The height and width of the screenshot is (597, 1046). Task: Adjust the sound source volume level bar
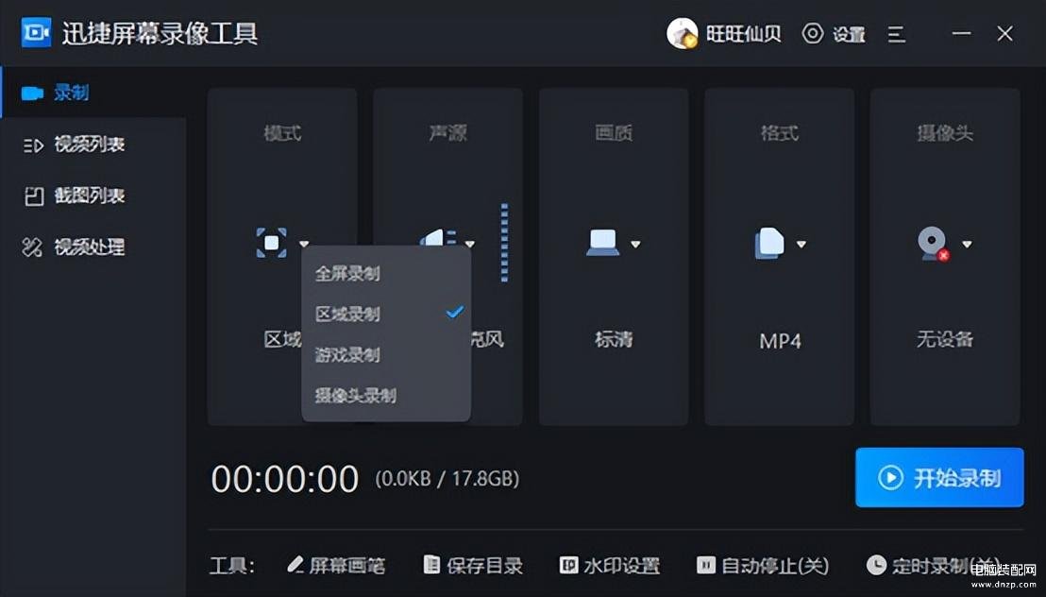click(x=504, y=243)
